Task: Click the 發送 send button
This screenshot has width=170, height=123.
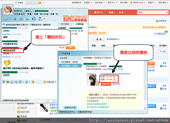Action: (48, 101)
